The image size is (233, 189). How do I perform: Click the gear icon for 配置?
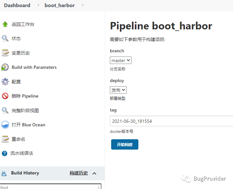pyautogui.click(x=5, y=82)
